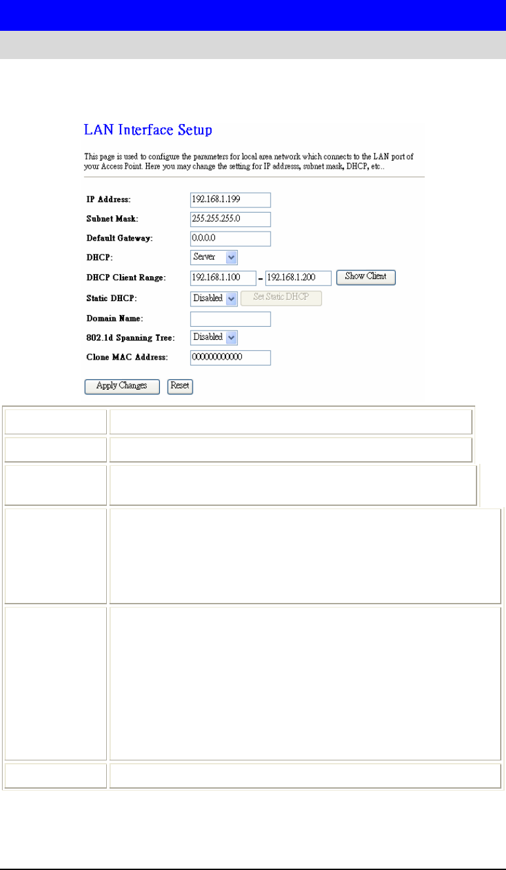Screen dimensions: 506x870
Task: Click the Default Gateway input field
Action: point(230,238)
